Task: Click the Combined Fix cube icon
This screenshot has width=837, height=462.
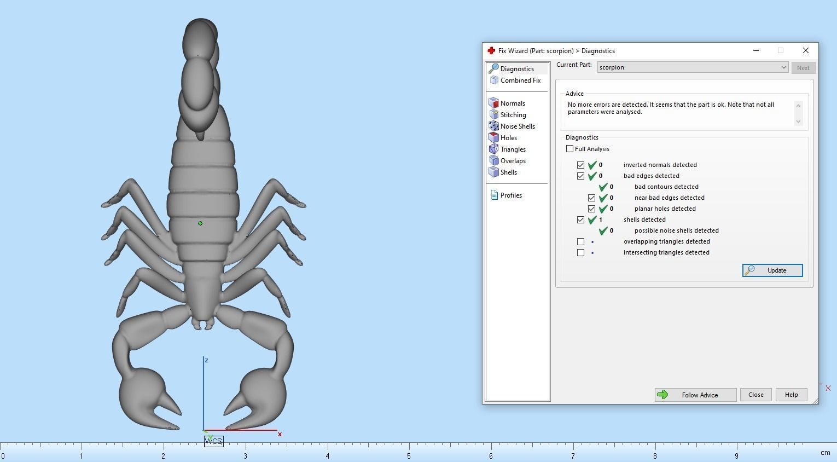Action: 494,80
